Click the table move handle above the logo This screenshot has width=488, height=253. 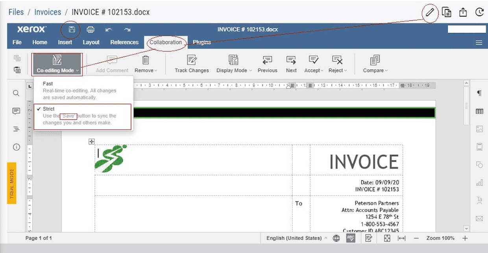[x=91, y=142]
